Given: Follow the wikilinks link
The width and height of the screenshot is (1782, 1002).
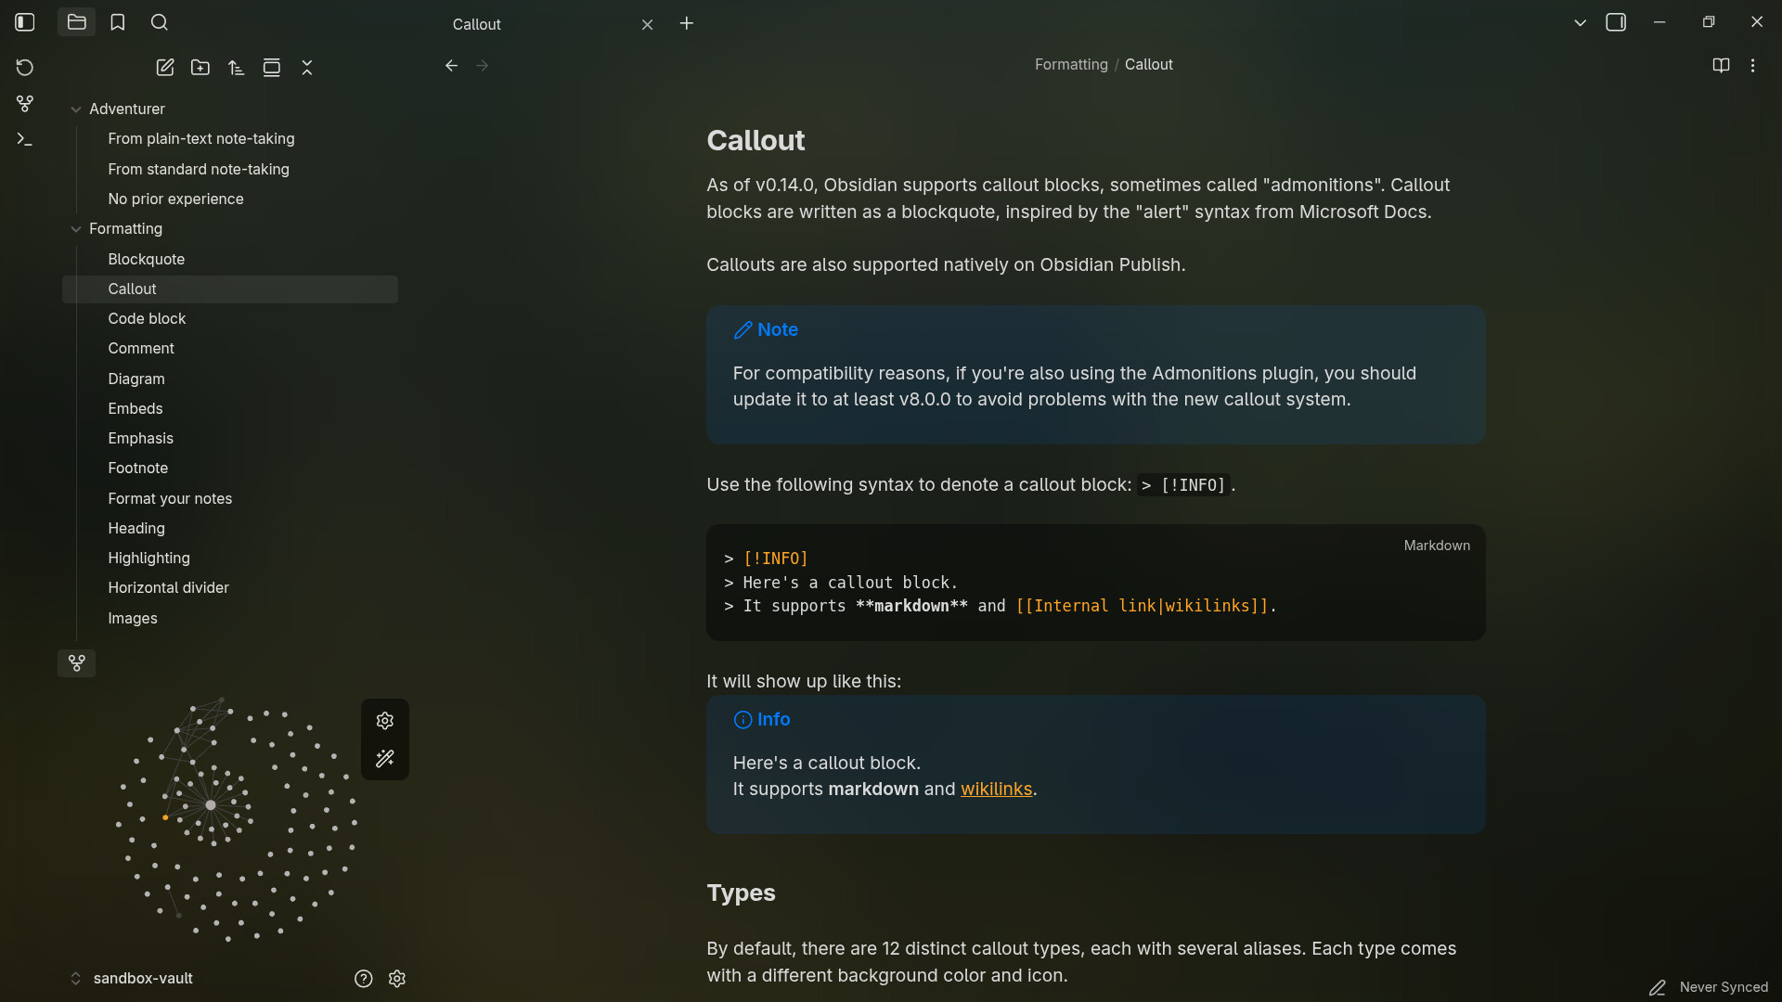Looking at the screenshot, I should (x=996, y=789).
